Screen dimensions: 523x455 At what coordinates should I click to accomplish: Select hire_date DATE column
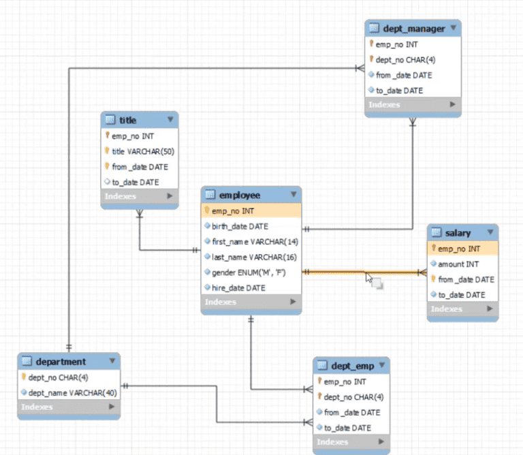251,288
